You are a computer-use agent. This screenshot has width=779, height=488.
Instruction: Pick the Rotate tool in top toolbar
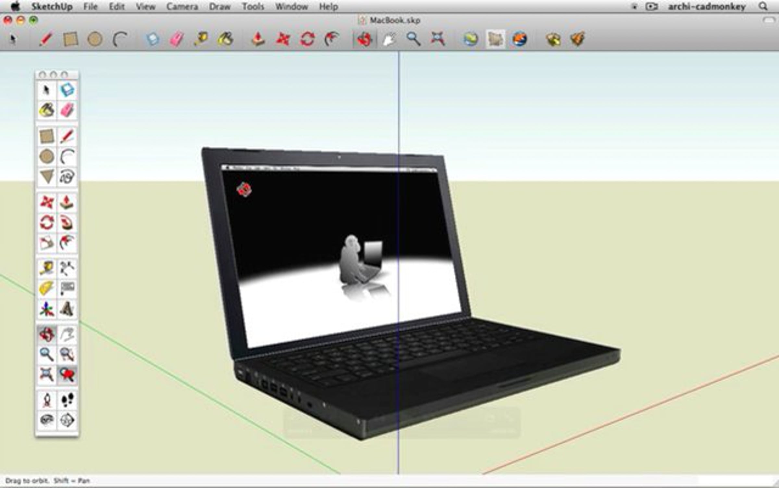tap(307, 40)
